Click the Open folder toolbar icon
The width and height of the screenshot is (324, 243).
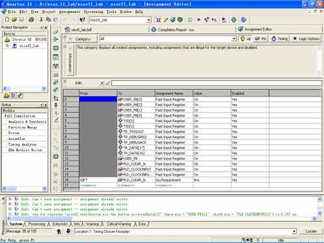(x=14, y=19)
